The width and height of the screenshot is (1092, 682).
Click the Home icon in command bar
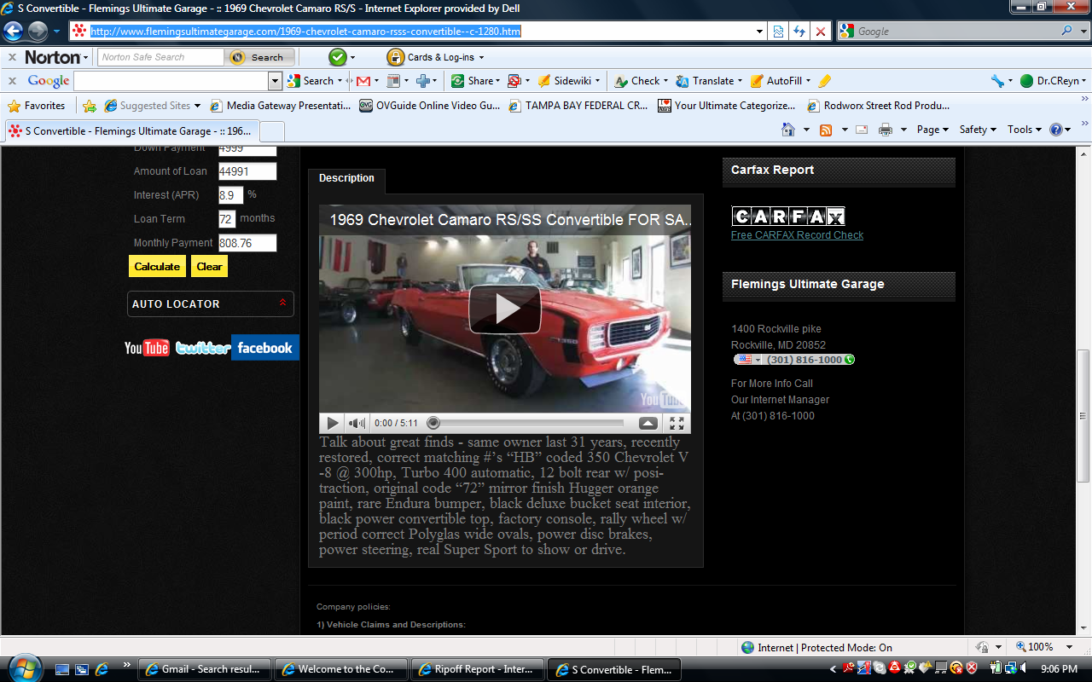(x=788, y=130)
